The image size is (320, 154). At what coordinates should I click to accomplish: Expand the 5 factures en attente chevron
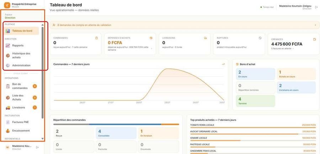point(293,49)
